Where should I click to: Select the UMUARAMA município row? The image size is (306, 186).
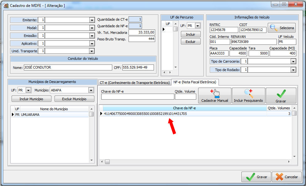click(x=51, y=115)
